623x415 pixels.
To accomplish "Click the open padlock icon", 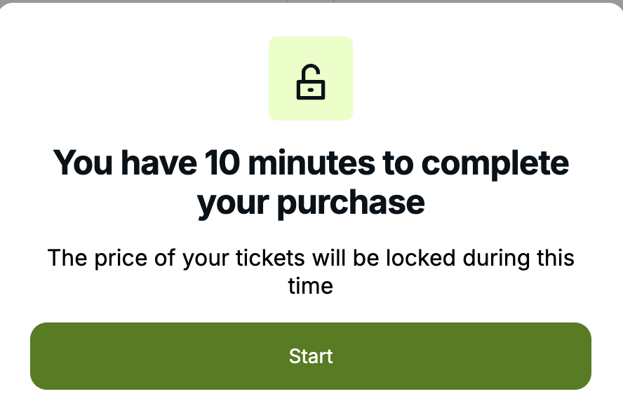I will click(x=311, y=82).
